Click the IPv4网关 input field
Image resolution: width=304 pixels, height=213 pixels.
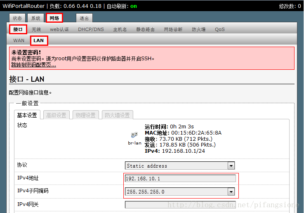(x=180, y=205)
